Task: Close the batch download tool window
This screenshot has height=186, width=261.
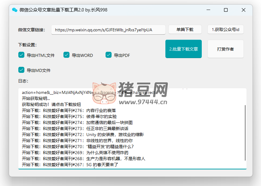Action: 244,10
